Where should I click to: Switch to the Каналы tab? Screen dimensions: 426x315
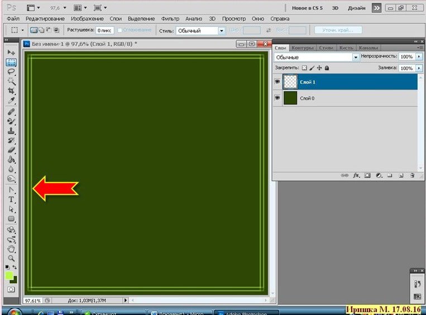[368, 48]
